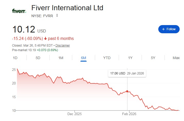The image size is (184, 121).
Task: Show the YTD chart range
Action: click(x=107, y=58)
